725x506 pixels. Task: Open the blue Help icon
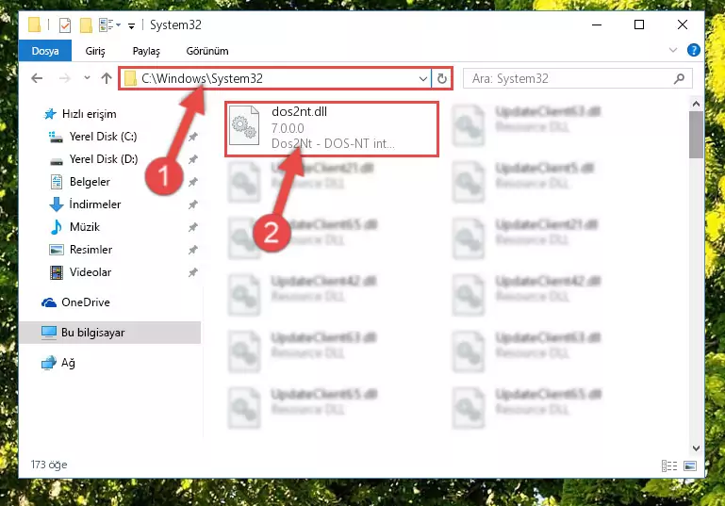pyautogui.click(x=694, y=50)
